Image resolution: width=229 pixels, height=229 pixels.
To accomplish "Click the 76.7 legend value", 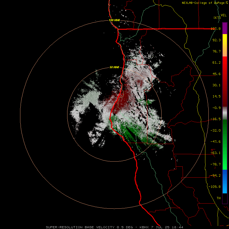I will tap(217, 51).
